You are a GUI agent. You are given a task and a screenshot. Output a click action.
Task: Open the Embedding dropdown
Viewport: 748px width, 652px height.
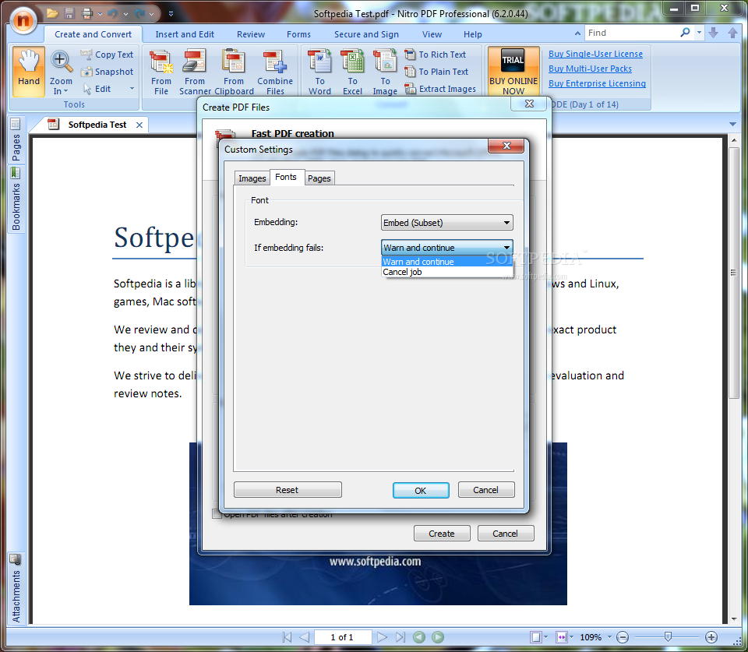[447, 223]
